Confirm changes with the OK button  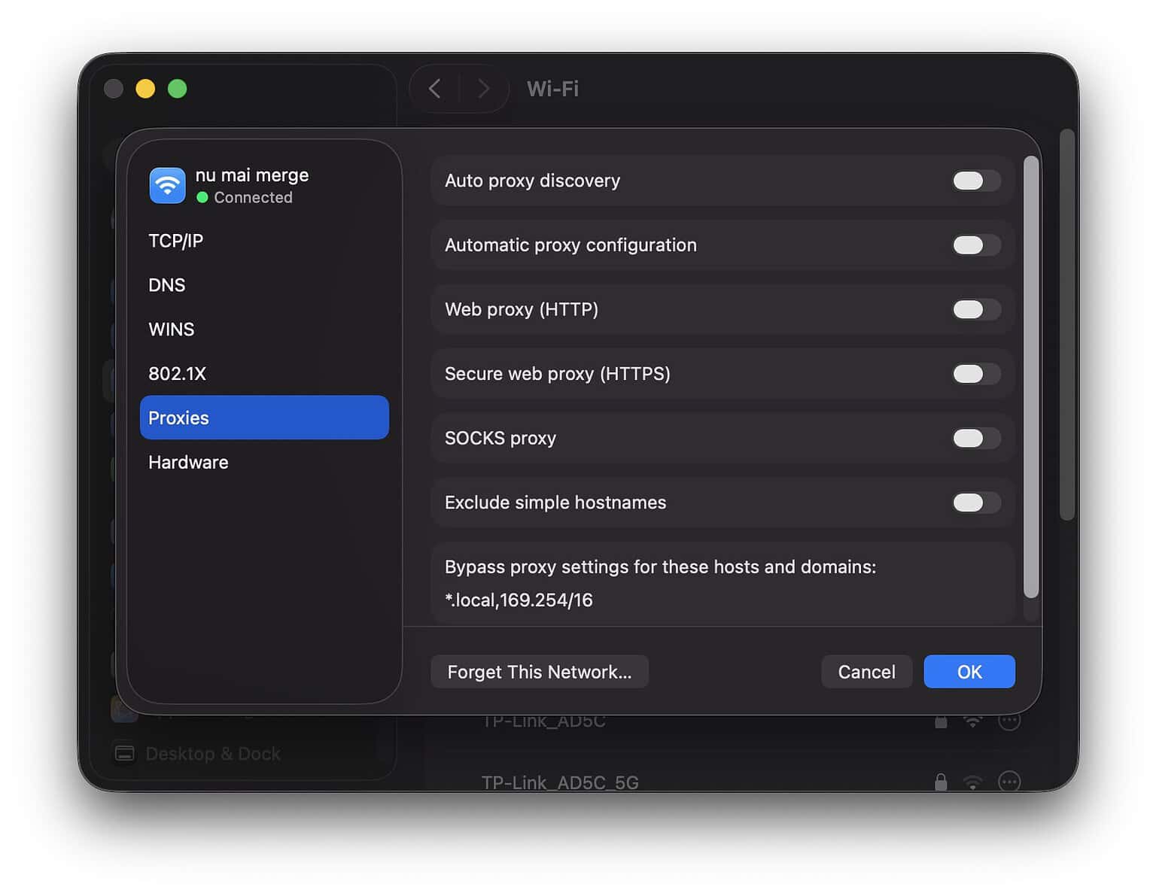click(x=969, y=672)
